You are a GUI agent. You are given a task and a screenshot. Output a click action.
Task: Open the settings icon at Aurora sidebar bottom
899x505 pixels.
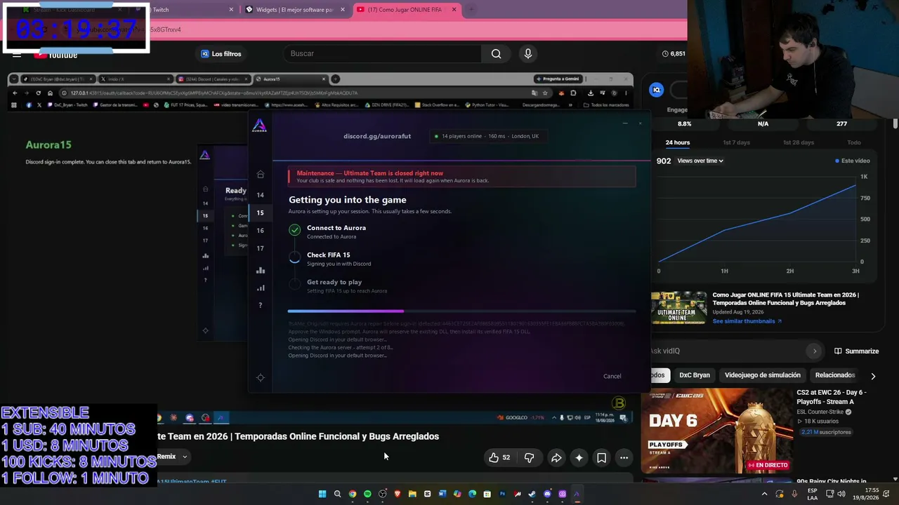261,377
